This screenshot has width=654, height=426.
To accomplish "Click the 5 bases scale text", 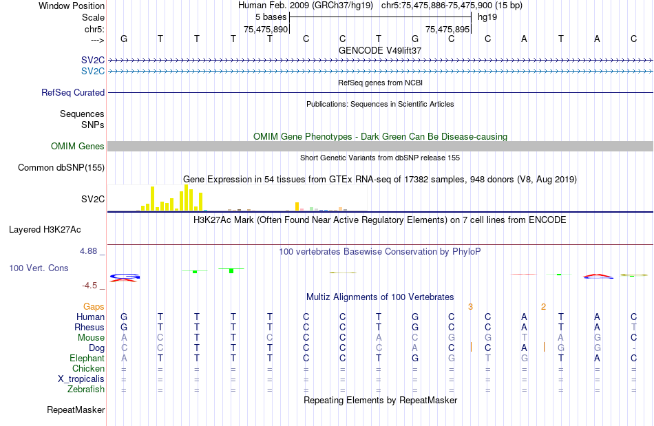I will pos(271,17).
